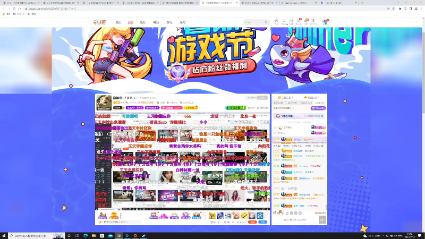Open the orange-badge notifications icon in header
Viewport: 425px width, 239px height.
[x=306, y=22]
